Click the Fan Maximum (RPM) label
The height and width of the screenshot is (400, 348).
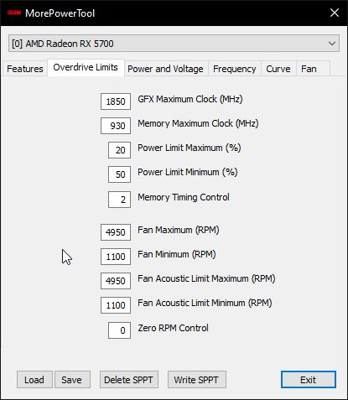click(x=179, y=230)
